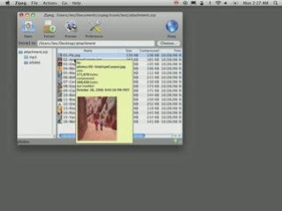282x211 pixels.
Task: Select the mp3 folder in the tree
Action: [x=31, y=57]
